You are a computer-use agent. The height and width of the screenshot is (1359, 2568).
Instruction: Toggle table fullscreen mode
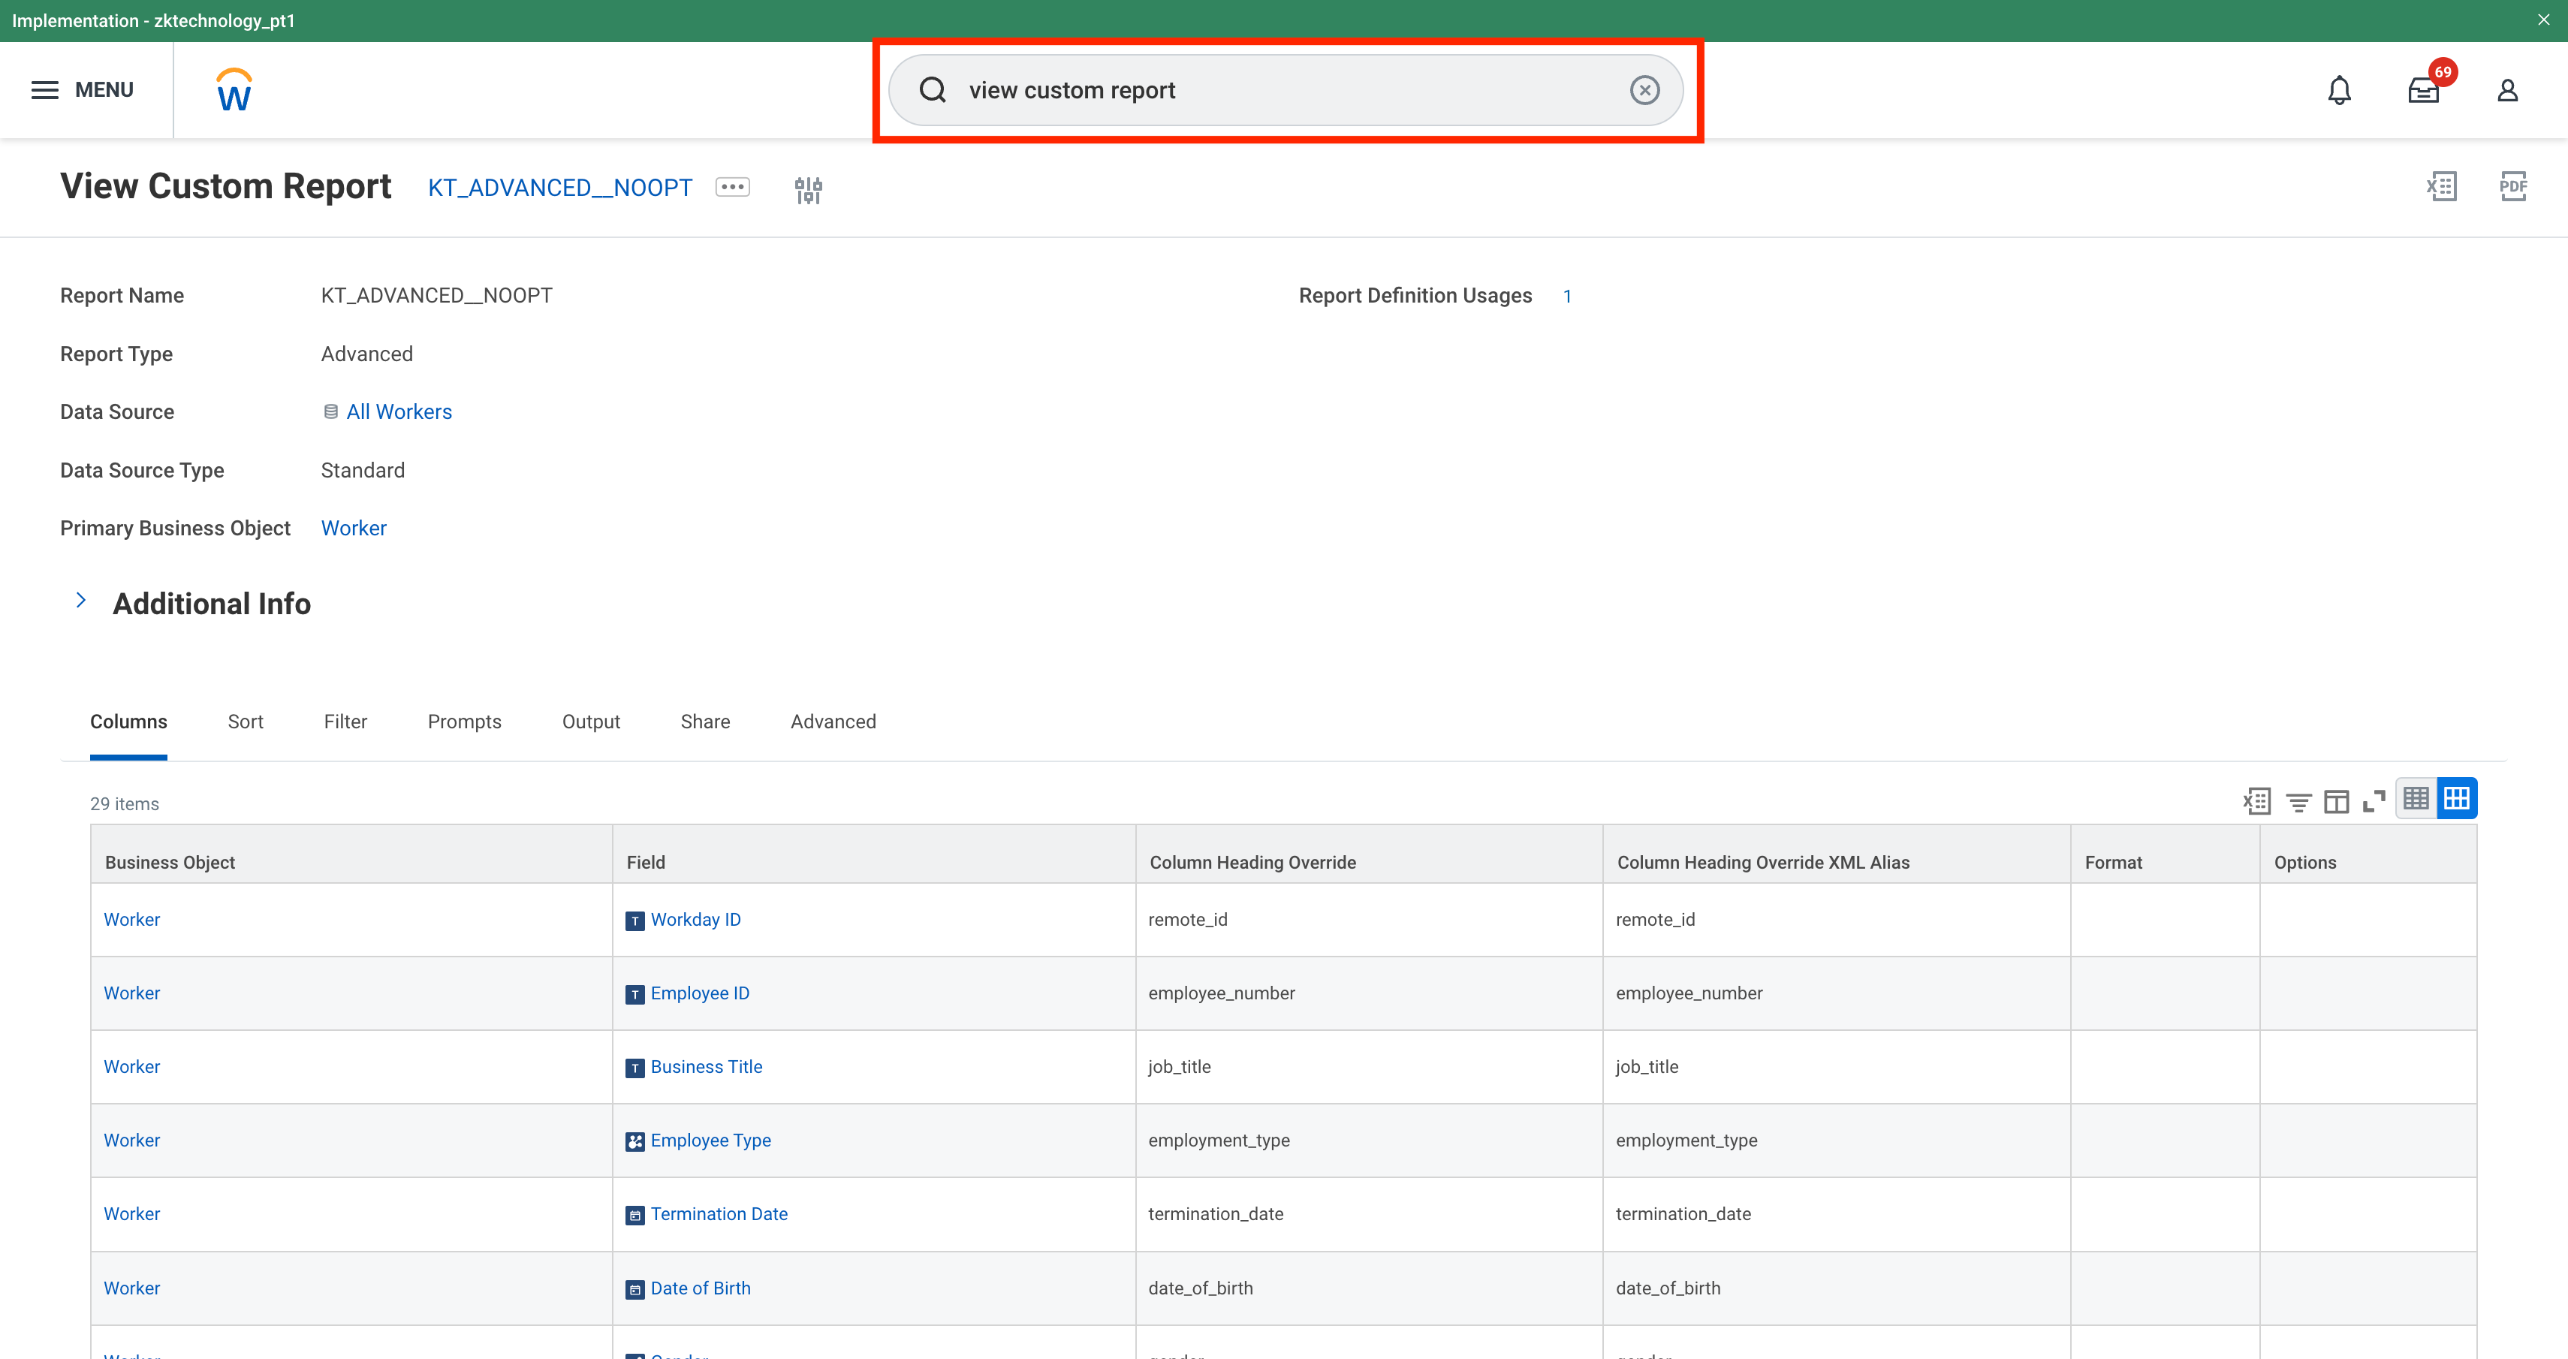click(x=2374, y=800)
